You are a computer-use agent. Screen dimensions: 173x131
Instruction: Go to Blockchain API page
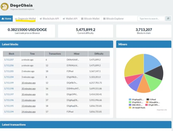click(49, 18)
